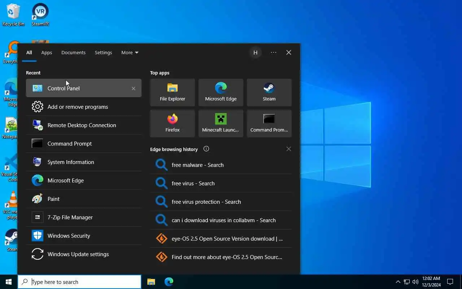The height and width of the screenshot is (289, 462).
Task: Switch to the Apps tab
Action: pyautogui.click(x=47, y=52)
